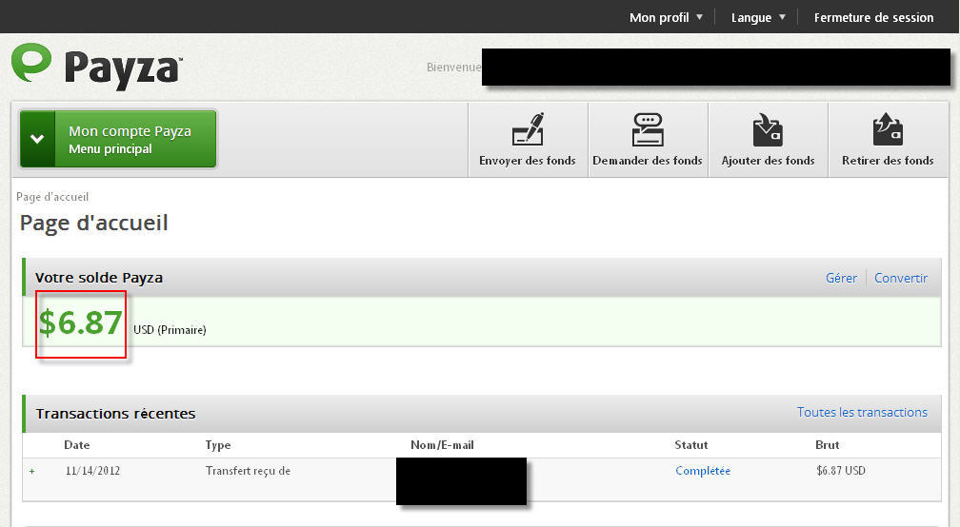Click the Nom/E-mail column header
This screenshot has height=527, width=960.
click(x=442, y=445)
